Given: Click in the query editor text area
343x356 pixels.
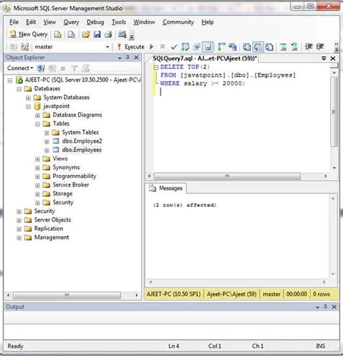Looking at the screenshot, I should [x=241, y=118].
